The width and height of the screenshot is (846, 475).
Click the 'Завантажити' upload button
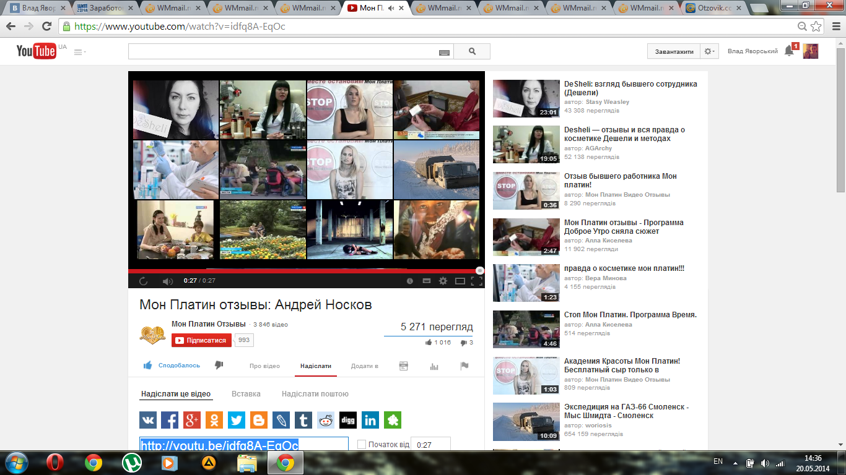click(674, 52)
